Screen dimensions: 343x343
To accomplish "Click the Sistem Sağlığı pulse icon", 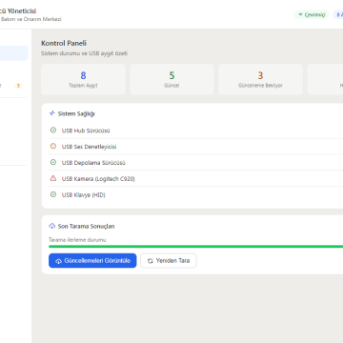I will pyautogui.click(x=52, y=113).
